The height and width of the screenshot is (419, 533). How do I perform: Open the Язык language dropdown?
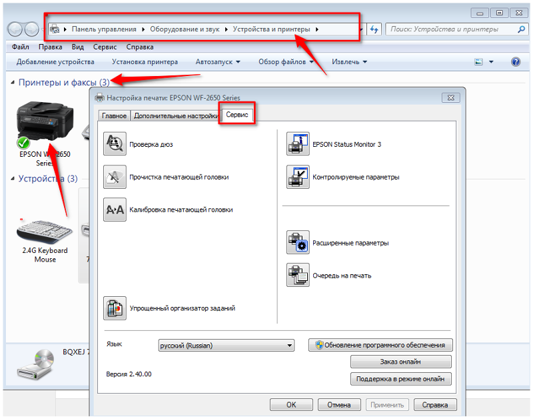point(226,345)
